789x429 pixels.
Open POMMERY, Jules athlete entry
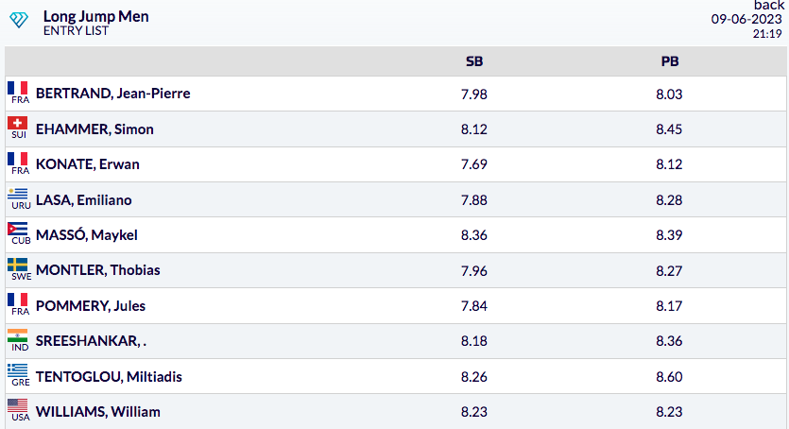(90, 306)
